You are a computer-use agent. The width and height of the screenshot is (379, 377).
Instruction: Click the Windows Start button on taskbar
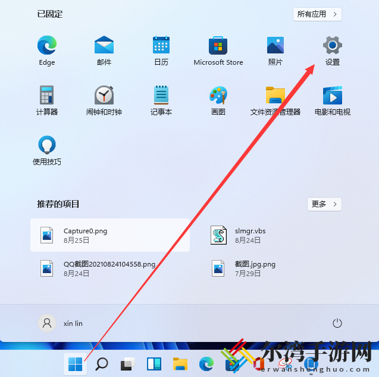click(75, 364)
